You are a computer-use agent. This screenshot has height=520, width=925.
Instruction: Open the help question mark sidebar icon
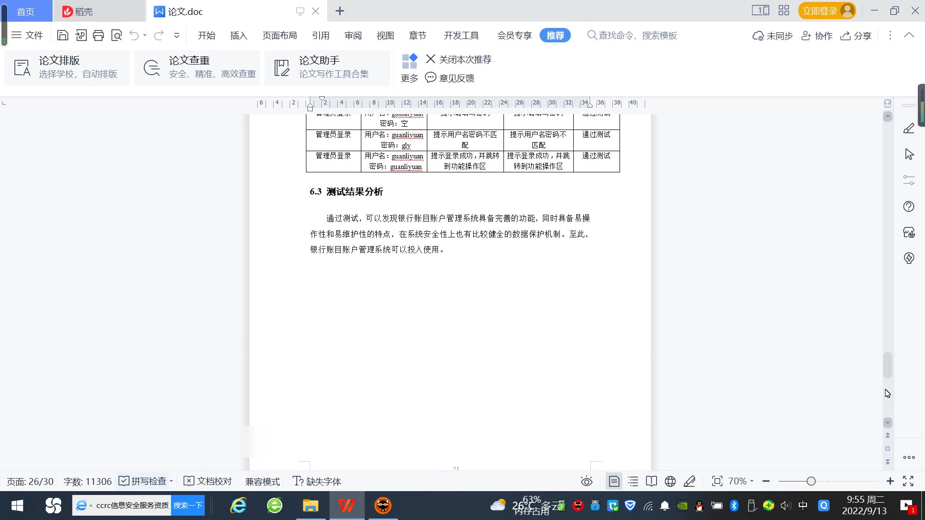click(x=909, y=207)
